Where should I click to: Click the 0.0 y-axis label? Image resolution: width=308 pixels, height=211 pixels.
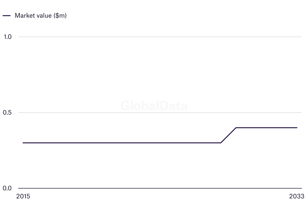(7, 188)
